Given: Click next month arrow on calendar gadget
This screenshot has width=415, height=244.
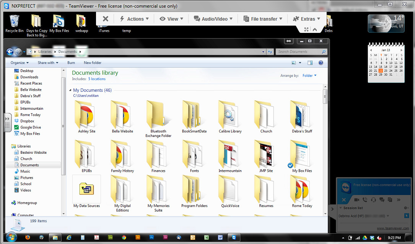Looking at the screenshot, I should (401, 50).
